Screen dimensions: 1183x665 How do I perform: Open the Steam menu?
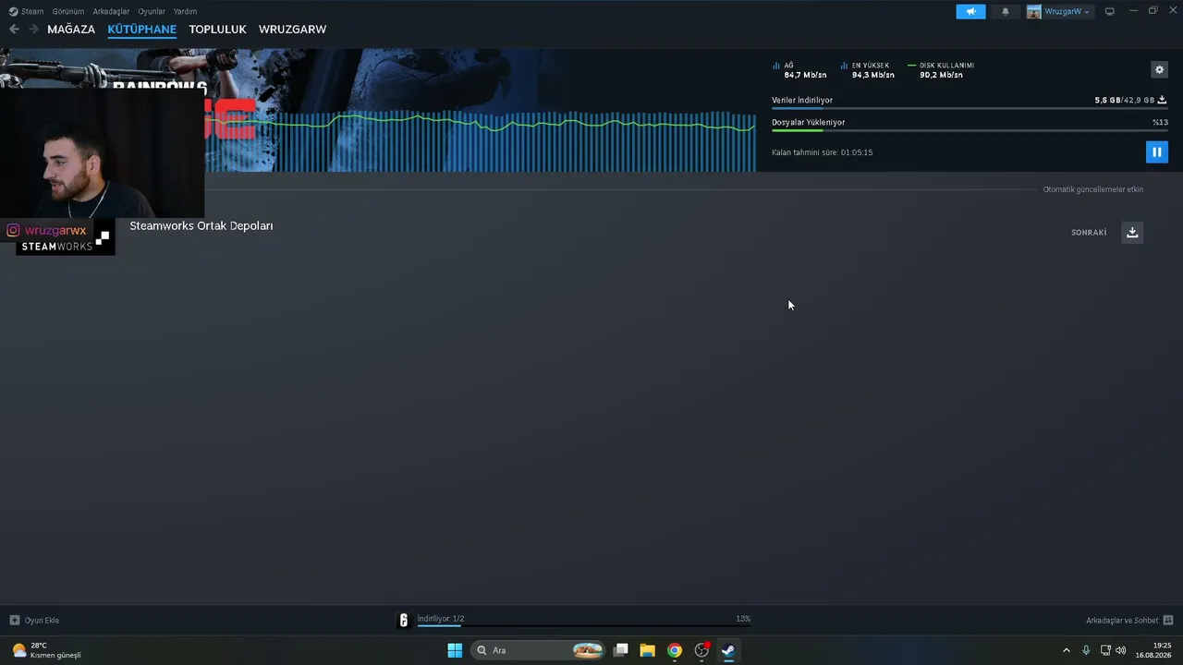pos(26,11)
